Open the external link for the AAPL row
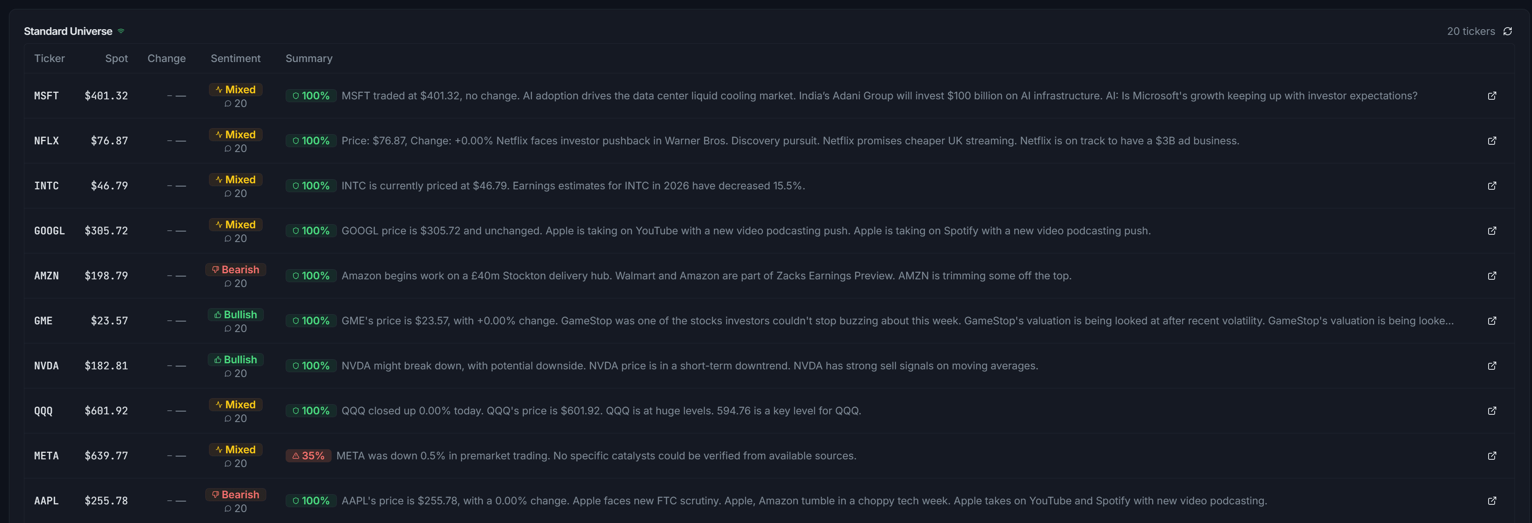The image size is (1532, 523). pos(1493,500)
